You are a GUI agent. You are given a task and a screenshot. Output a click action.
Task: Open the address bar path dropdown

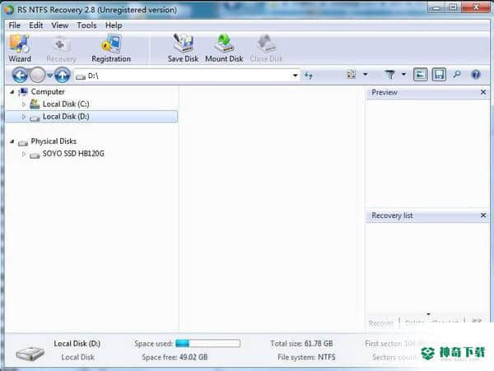[x=296, y=76]
